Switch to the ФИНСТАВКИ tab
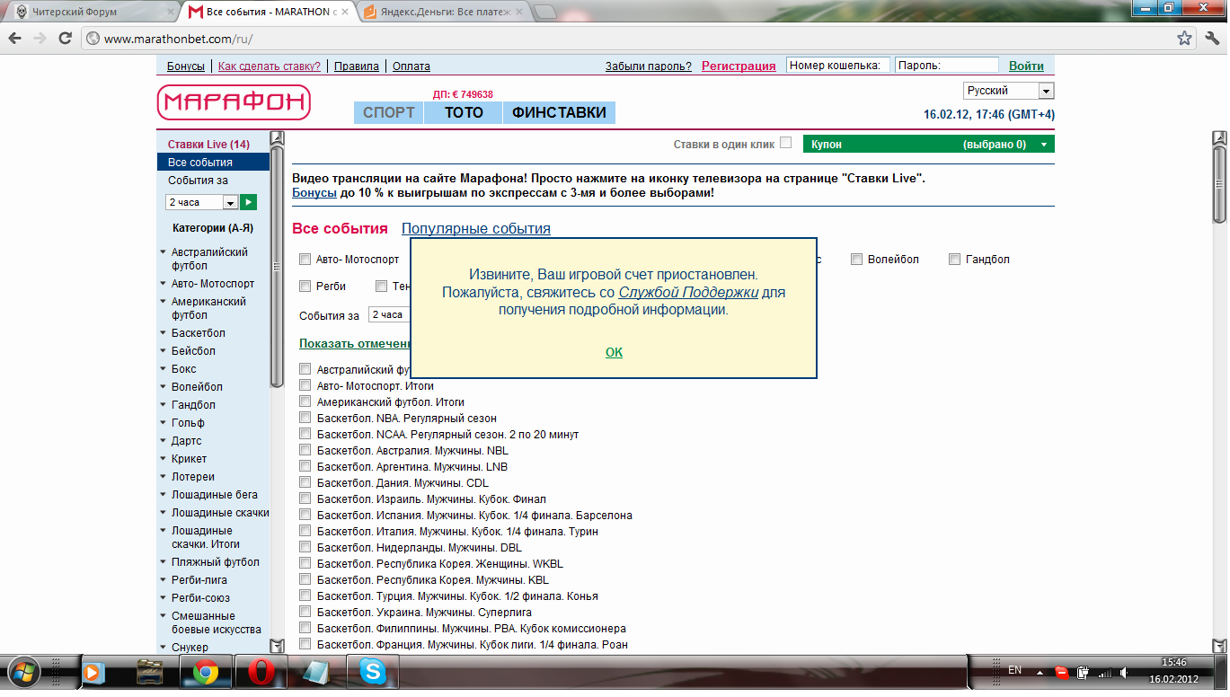The width and height of the screenshot is (1230, 697). point(559,112)
